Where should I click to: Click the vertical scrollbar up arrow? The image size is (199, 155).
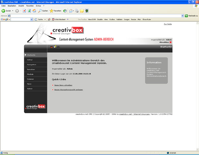pos(197,23)
